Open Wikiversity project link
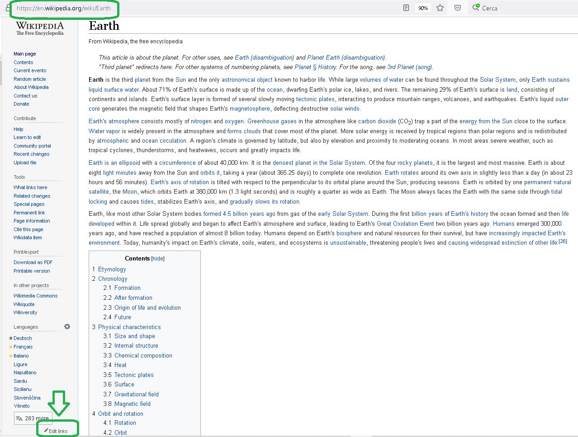This screenshot has width=578, height=437. [25, 312]
